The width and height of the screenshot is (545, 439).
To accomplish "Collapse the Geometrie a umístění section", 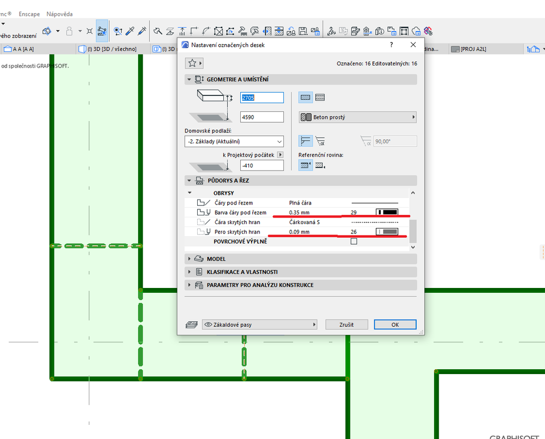I will click(x=188, y=79).
